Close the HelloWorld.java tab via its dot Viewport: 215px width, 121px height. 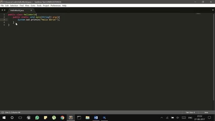coord(31,10)
